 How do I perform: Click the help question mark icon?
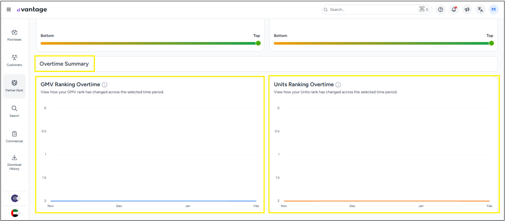(440, 9)
